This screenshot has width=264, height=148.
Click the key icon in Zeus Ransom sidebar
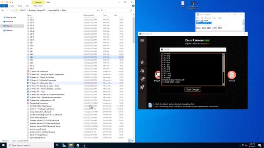coord(142,79)
